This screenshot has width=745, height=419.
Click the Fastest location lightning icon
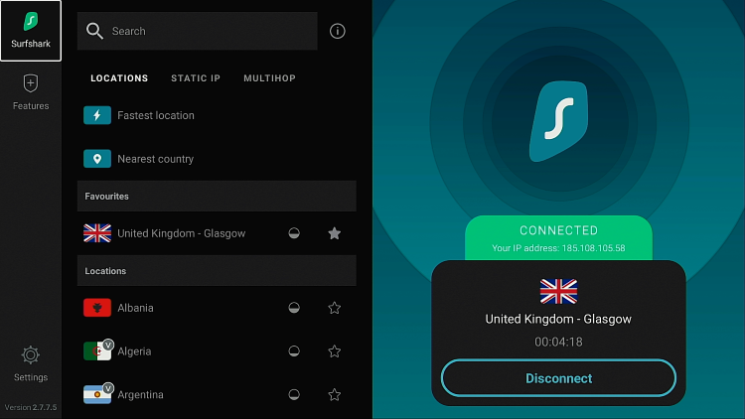coord(97,115)
